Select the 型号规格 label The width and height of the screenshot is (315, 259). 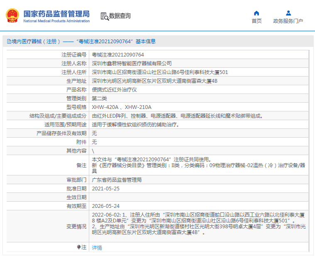(x=76, y=107)
